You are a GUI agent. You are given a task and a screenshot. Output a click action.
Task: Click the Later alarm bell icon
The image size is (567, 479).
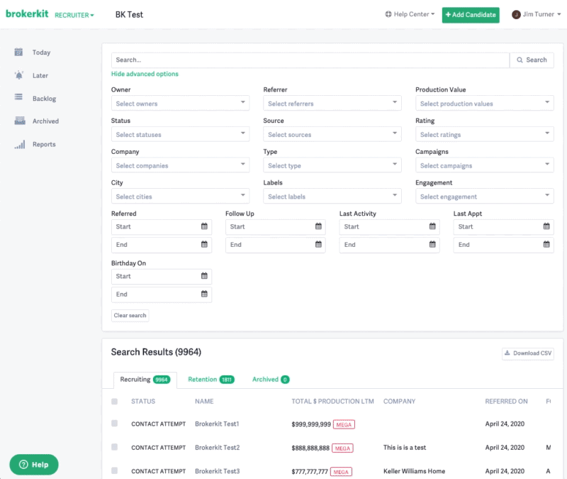point(19,75)
